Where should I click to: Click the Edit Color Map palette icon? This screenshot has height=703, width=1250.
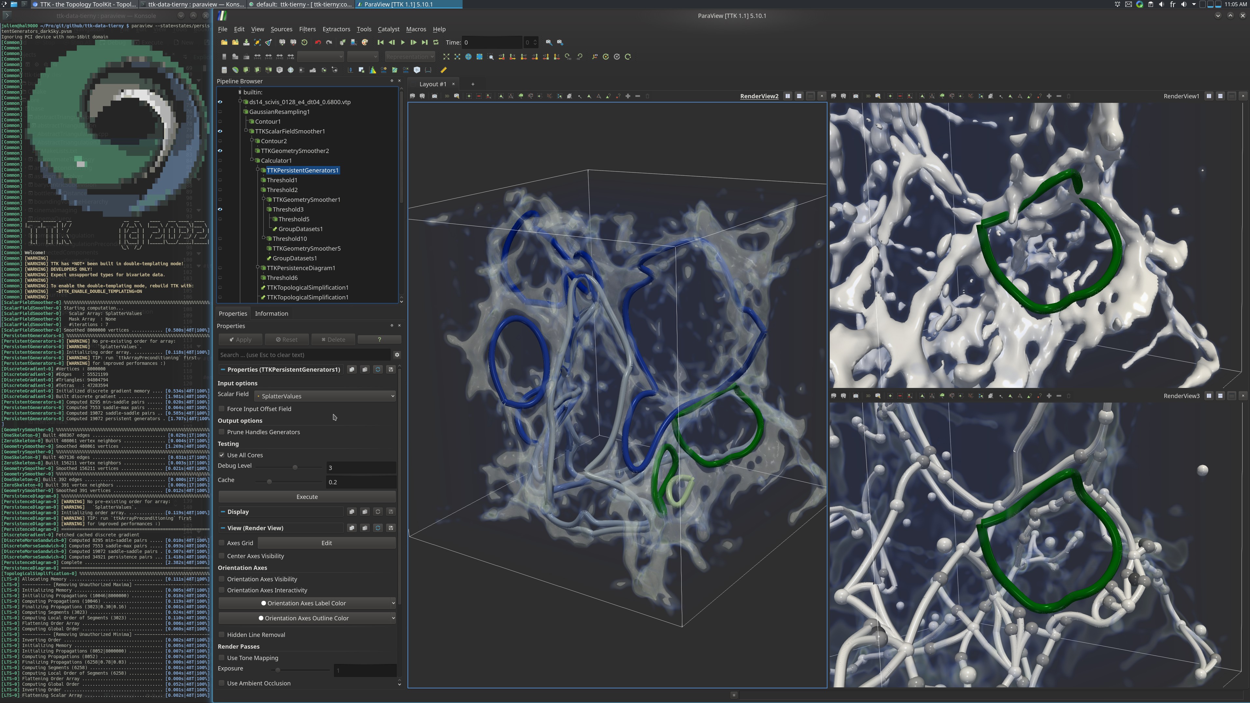point(365,43)
